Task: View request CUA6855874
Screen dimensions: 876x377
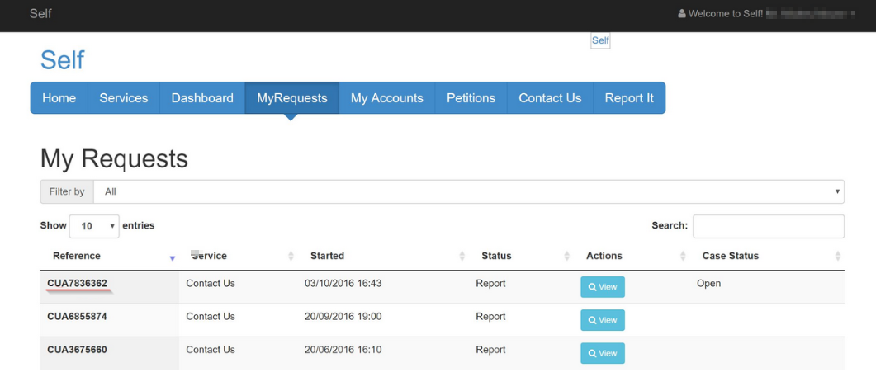Action: [x=603, y=320]
